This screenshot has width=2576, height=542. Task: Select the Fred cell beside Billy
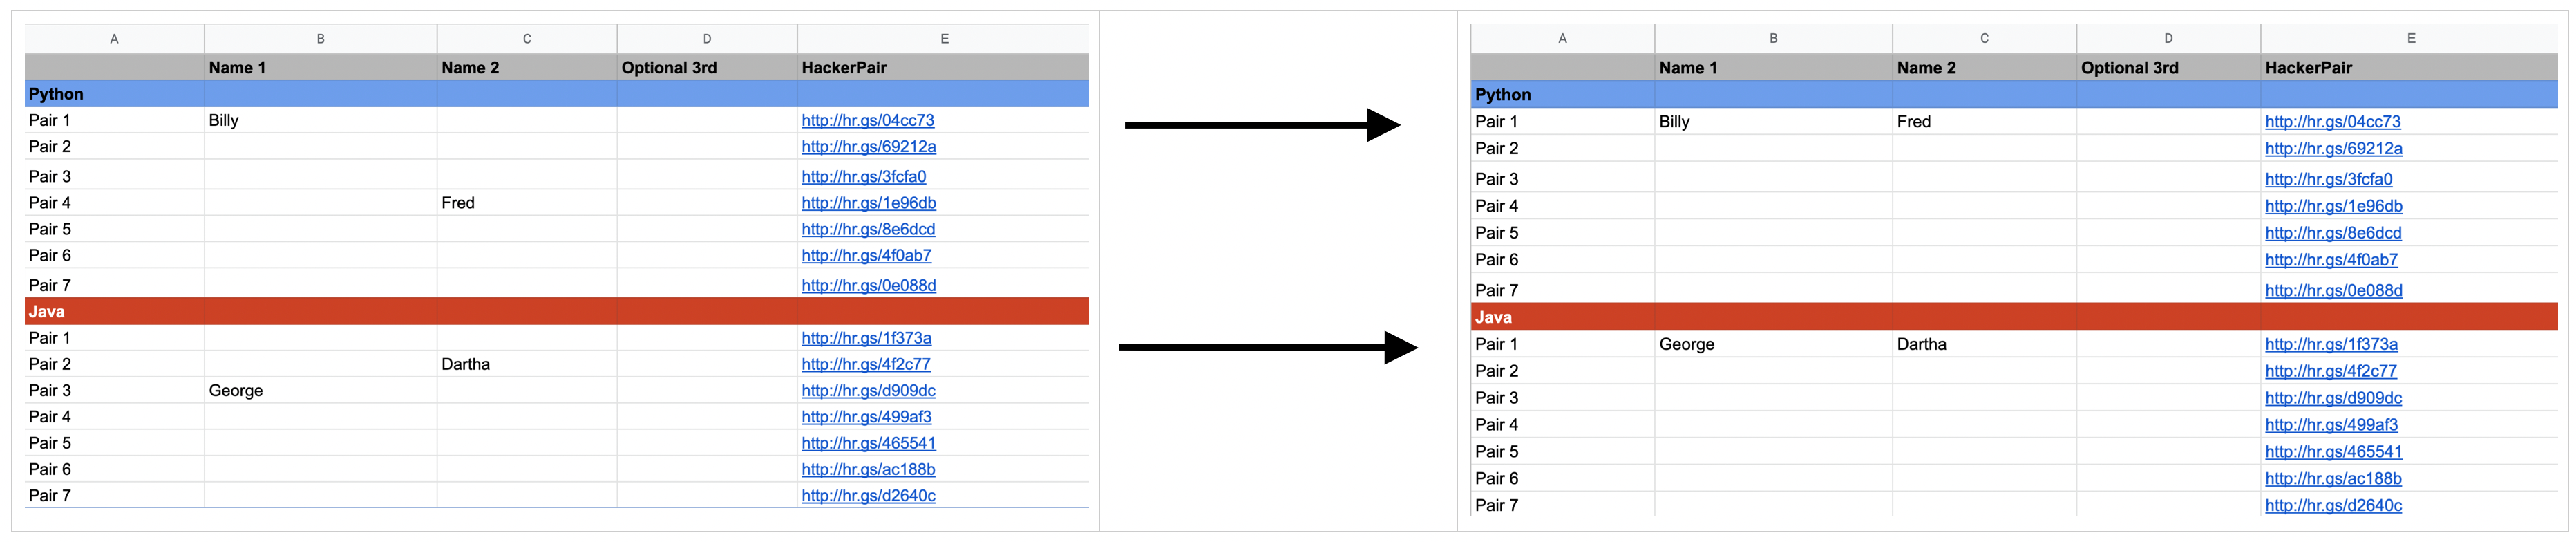(1913, 122)
